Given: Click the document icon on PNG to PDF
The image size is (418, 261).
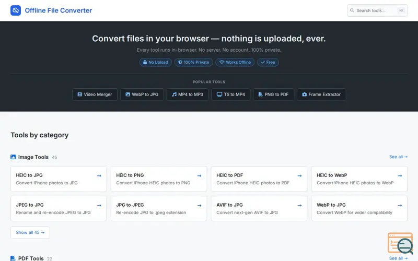Looking at the screenshot, I should click(260, 94).
